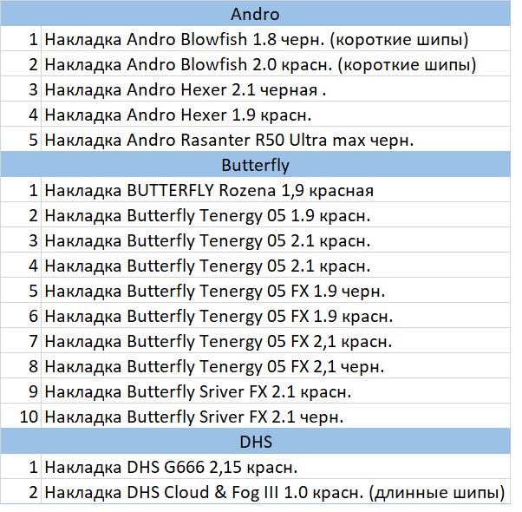Click the Butterfly Tenergy 05 1.9 красн. cell
The width and height of the screenshot is (522, 512).
[x=276, y=215]
